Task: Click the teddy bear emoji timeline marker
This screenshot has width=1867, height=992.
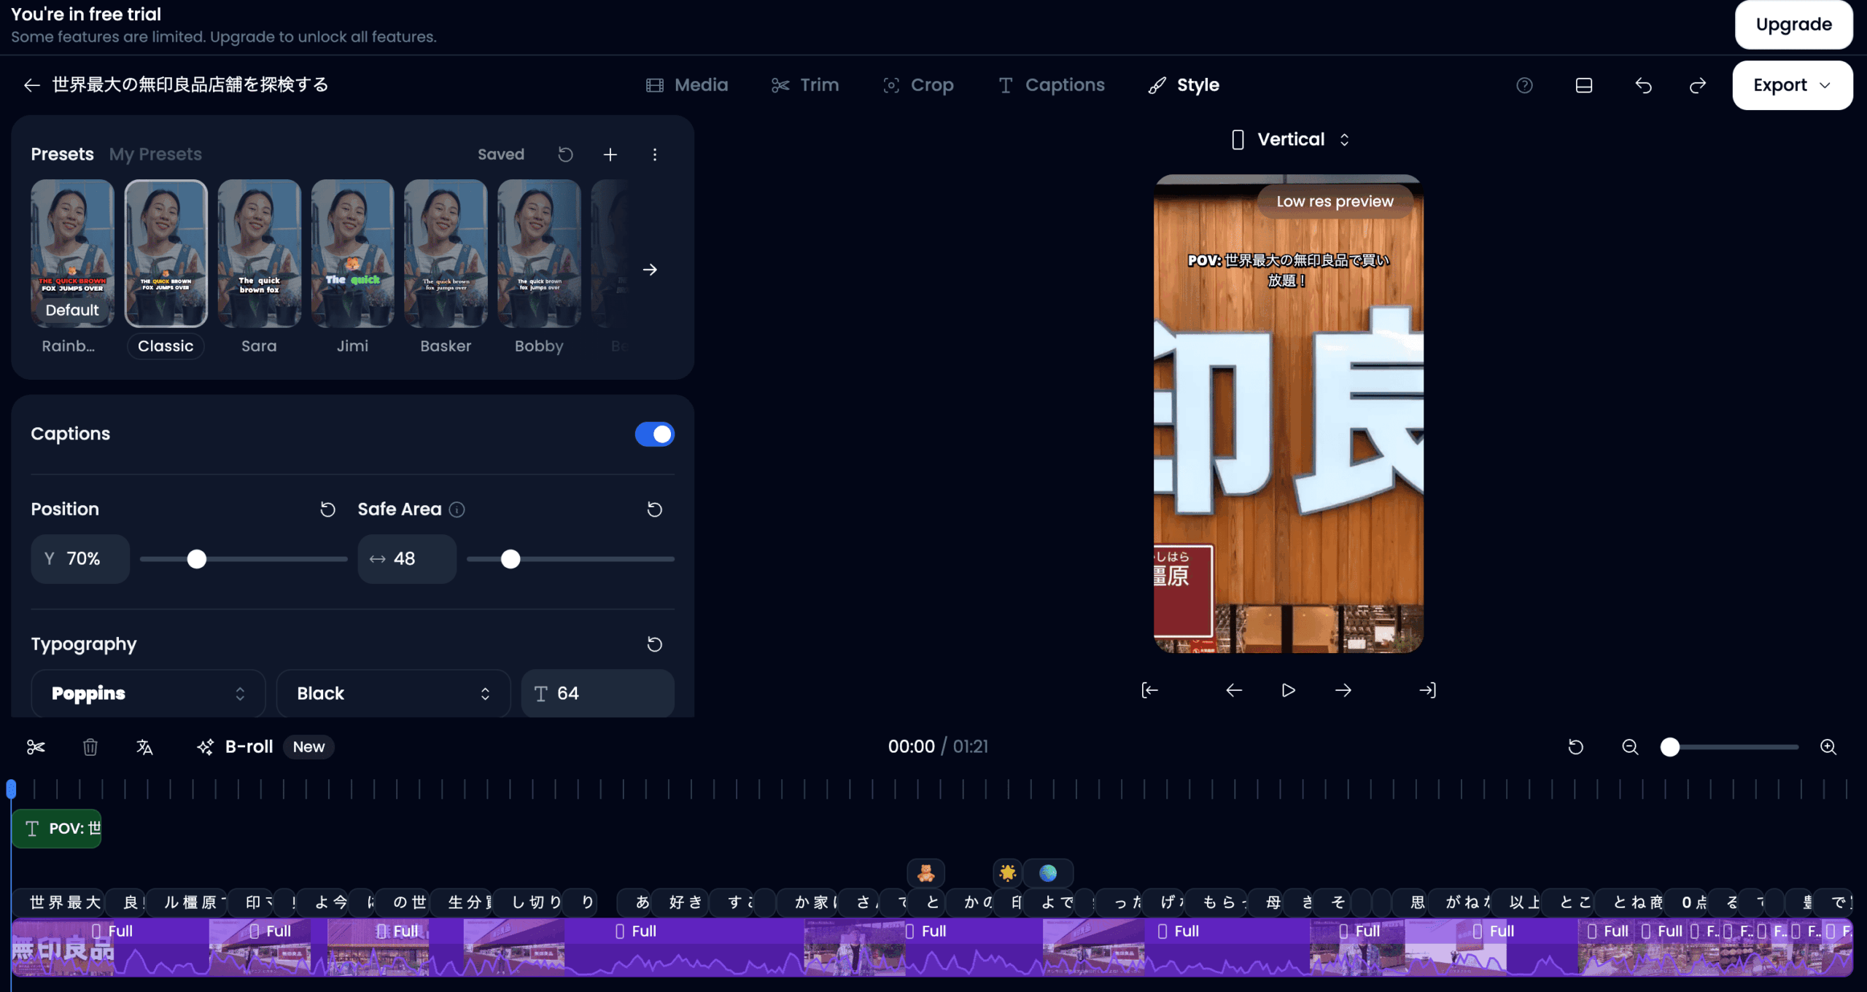Action: (x=926, y=872)
